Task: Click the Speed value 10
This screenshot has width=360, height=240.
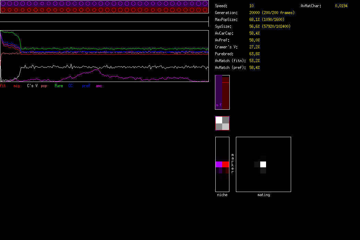Action: click(x=252, y=6)
